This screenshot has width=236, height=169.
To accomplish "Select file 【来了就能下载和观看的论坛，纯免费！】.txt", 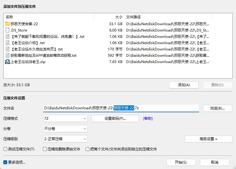I will pos(48,37).
